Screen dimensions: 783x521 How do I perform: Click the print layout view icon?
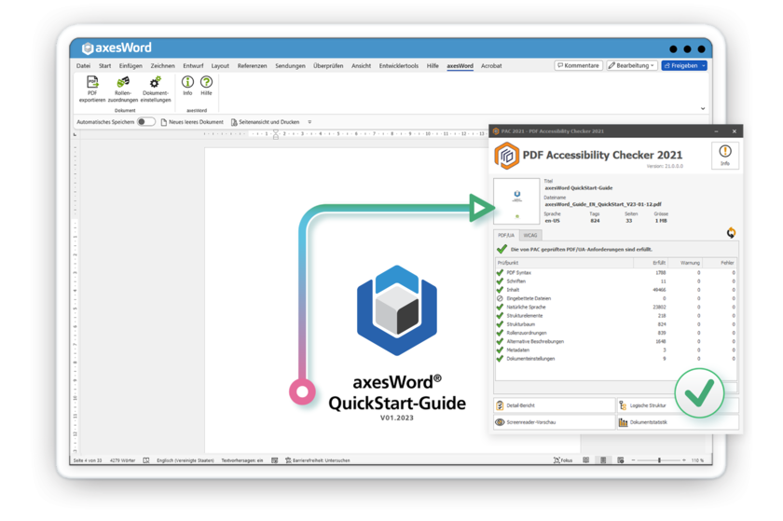point(603,460)
